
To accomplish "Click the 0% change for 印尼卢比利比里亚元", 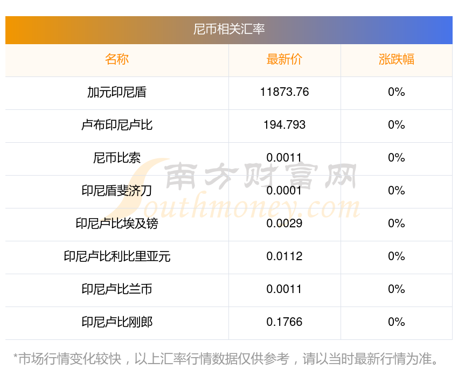I will (x=397, y=256).
